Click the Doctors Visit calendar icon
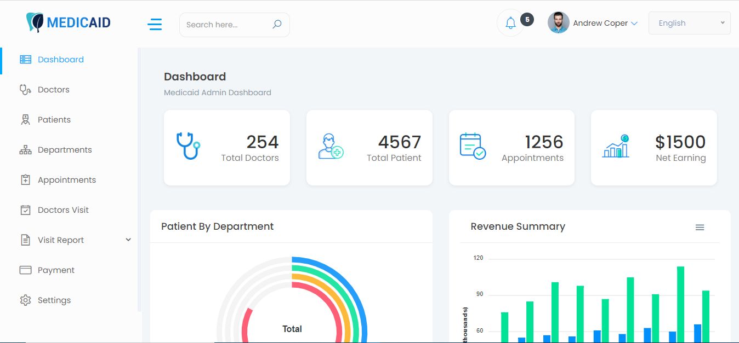This screenshot has height=343, width=739. tap(25, 210)
